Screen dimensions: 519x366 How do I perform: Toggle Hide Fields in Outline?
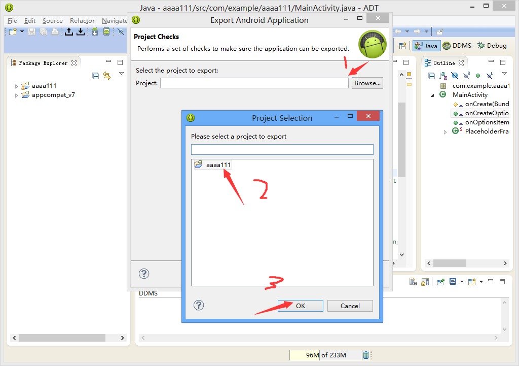(455, 76)
